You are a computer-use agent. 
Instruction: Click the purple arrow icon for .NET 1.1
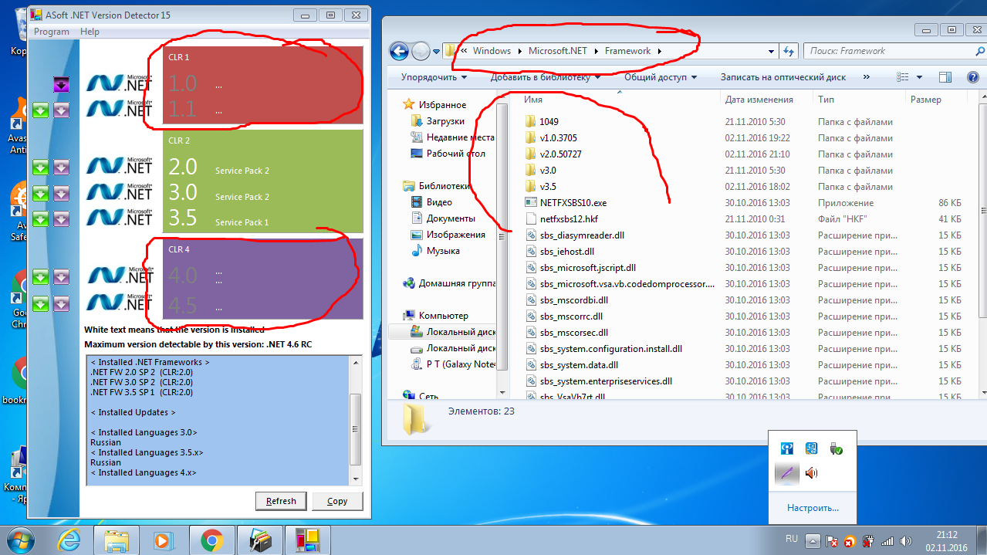tap(61, 110)
